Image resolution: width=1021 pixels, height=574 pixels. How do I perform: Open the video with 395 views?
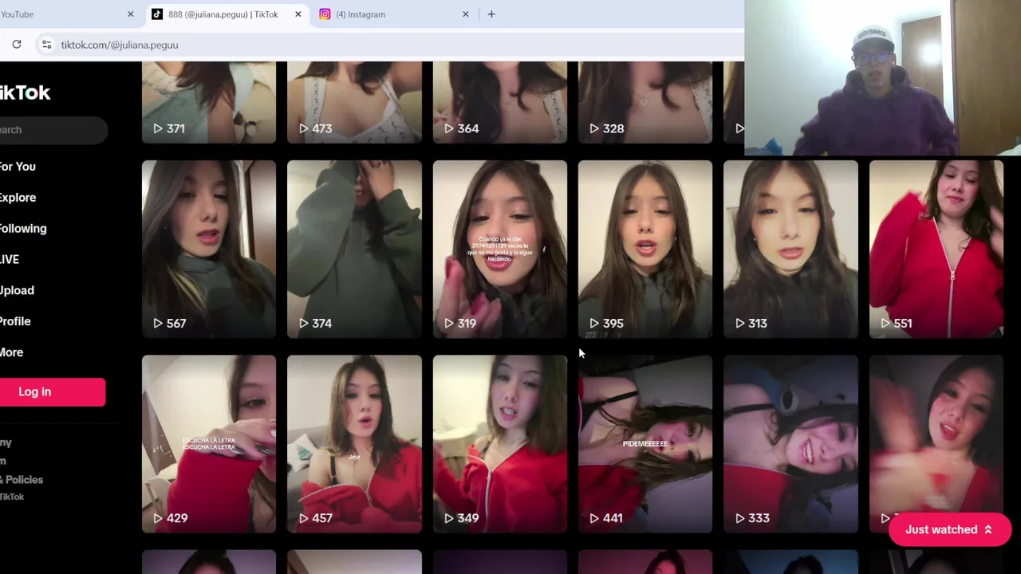pos(645,250)
